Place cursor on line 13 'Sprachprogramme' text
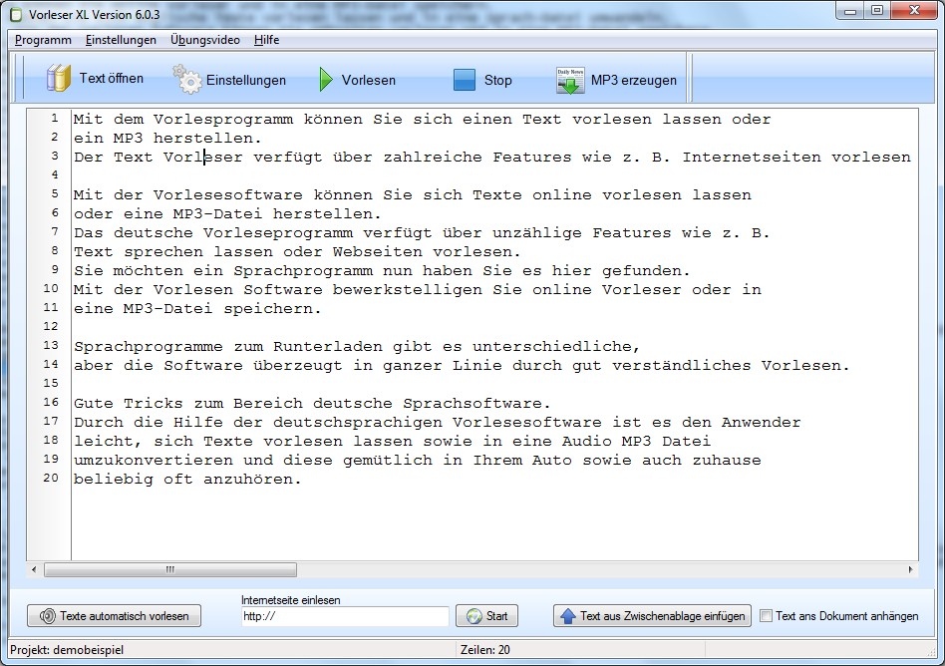Viewport: 945px width, 666px height. tap(134, 346)
